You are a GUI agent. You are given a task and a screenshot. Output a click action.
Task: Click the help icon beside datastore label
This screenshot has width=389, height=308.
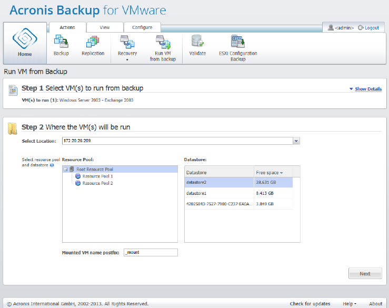52,165
